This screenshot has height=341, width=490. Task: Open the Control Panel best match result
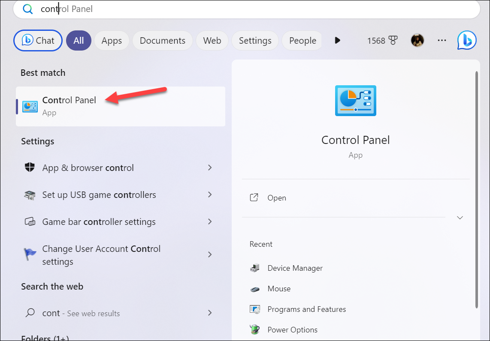click(x=121, y=106)
